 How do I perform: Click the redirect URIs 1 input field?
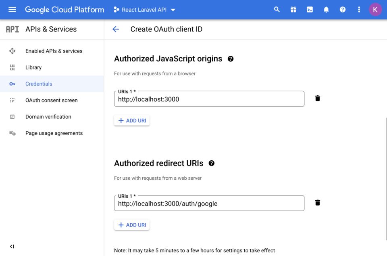(x=209, y=203)
